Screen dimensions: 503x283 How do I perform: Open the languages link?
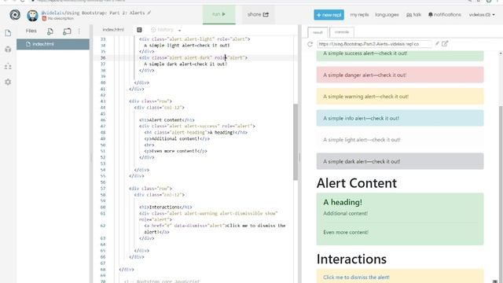tap(387, 15)
